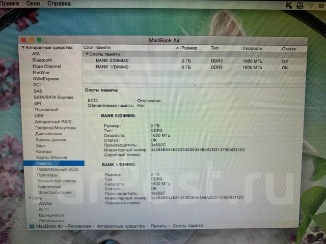Select Камера in the sidebar
The width and height of the screenshot is (326, 244).
click(x=44, y=151)
